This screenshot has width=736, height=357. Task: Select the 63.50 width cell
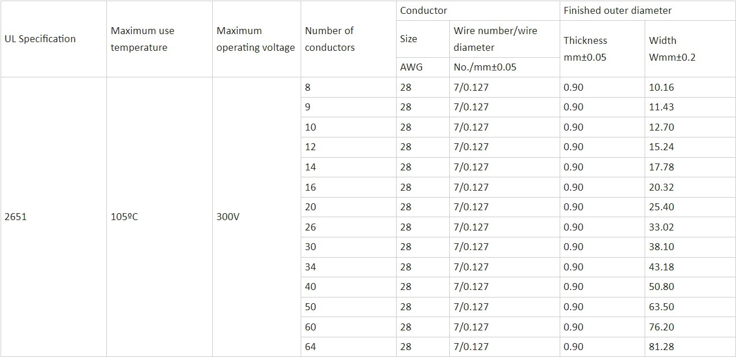click(x=661, y=307)
